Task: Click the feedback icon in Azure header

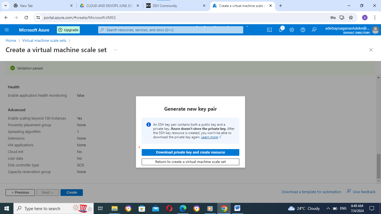Action: point(314,30)
